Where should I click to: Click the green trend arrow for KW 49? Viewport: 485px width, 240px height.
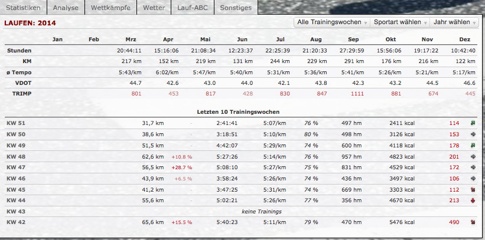(473, 146)
